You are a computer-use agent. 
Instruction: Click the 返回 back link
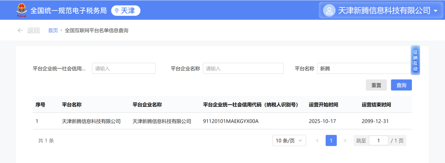[33, 30]
